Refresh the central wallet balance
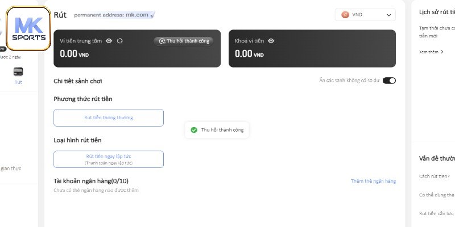 (x=120, y=41)
